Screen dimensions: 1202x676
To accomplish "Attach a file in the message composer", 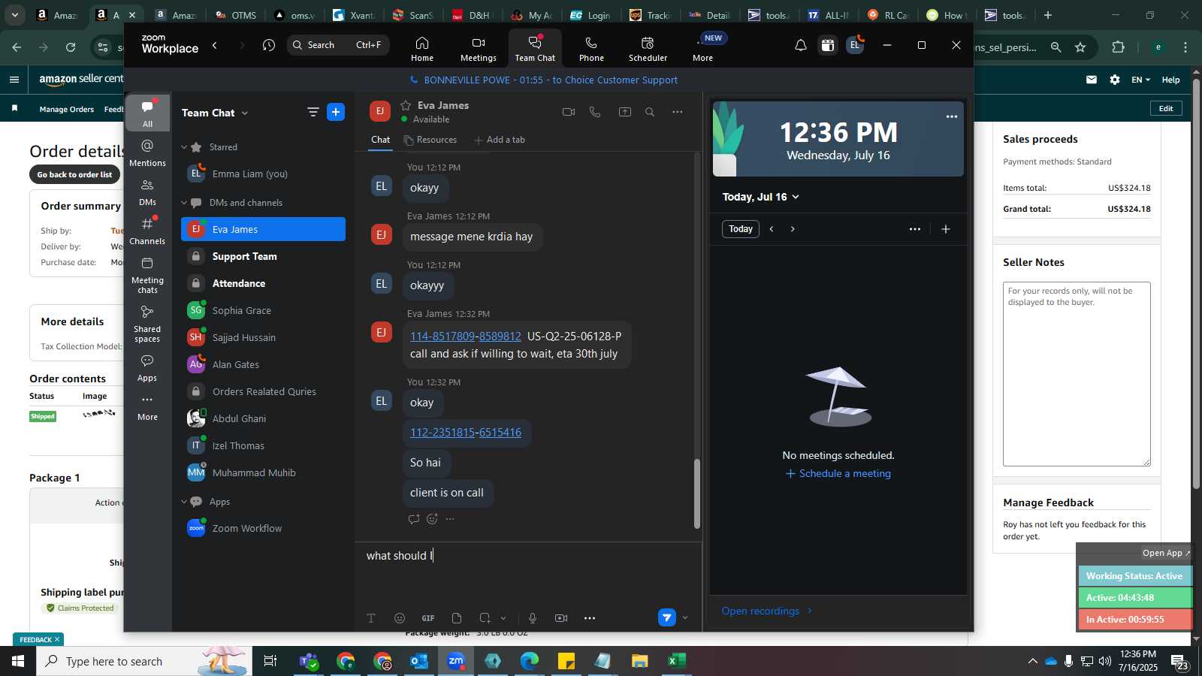I will coord(457,618).
